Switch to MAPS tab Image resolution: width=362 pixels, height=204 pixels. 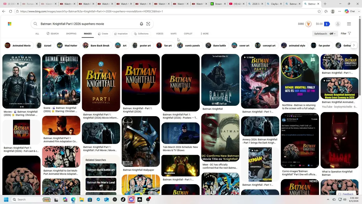[174, 34]
